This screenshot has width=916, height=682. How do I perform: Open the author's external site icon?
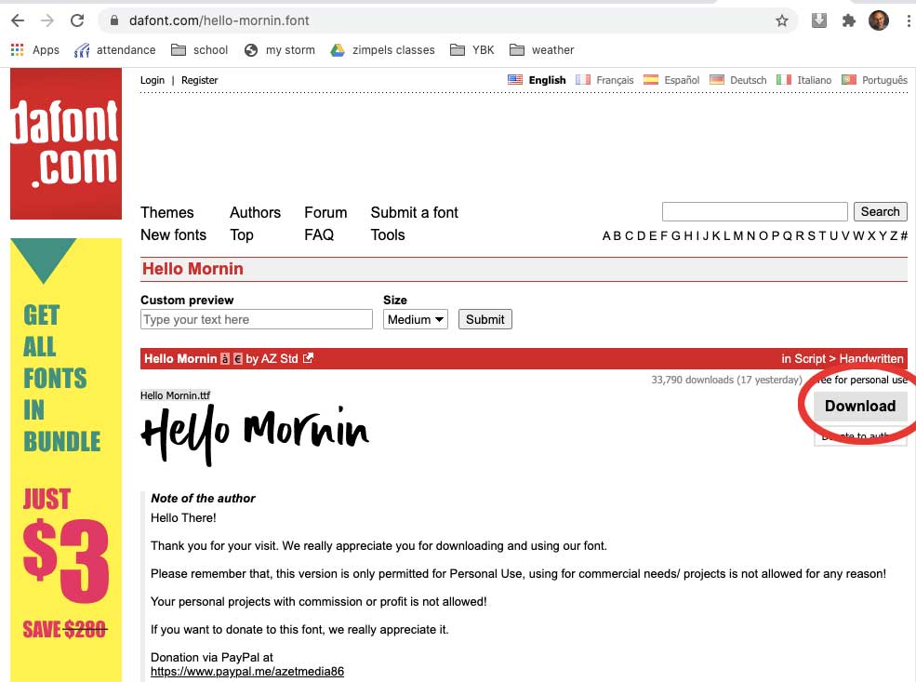[308, 358]
